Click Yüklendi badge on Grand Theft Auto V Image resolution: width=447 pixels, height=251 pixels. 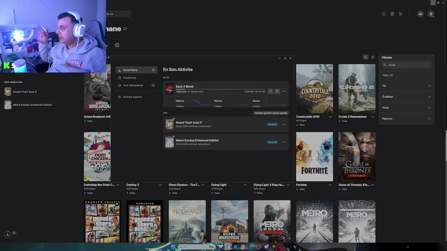pos(272,124)
